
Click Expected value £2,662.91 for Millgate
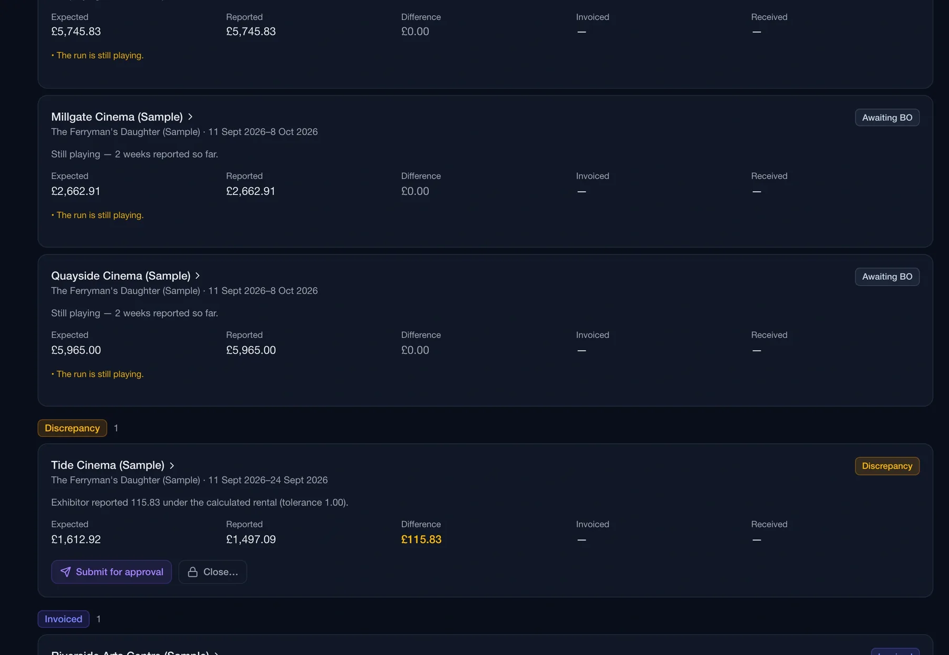click(76, 191)
